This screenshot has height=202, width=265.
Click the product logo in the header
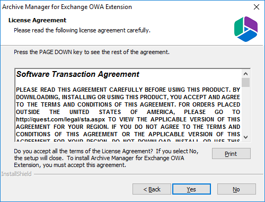tap(246, 29)
